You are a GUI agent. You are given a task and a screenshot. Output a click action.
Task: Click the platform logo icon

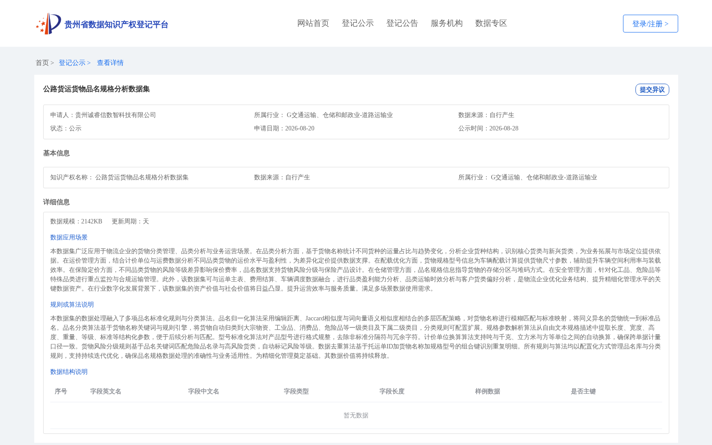(49, 24)
